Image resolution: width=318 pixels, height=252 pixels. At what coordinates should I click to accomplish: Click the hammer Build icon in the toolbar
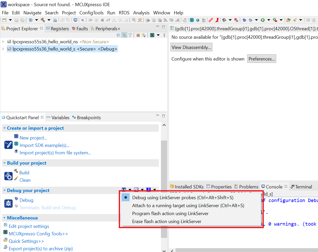43,20
